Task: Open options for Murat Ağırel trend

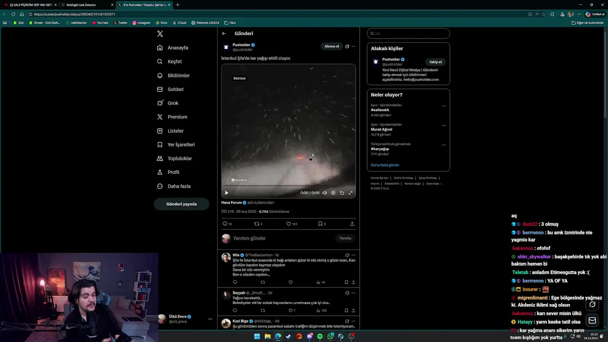Action: (x=444, y=125)
